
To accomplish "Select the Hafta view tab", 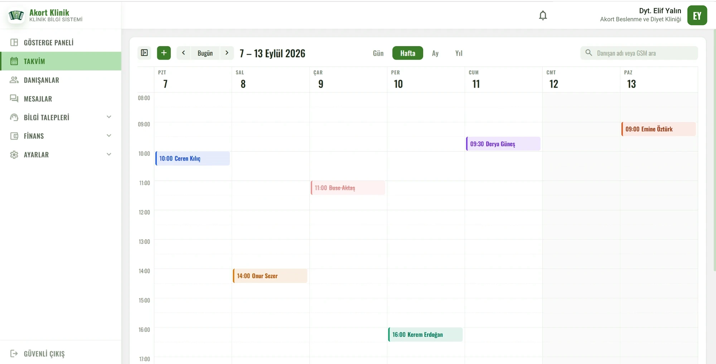I will (408, 53).
